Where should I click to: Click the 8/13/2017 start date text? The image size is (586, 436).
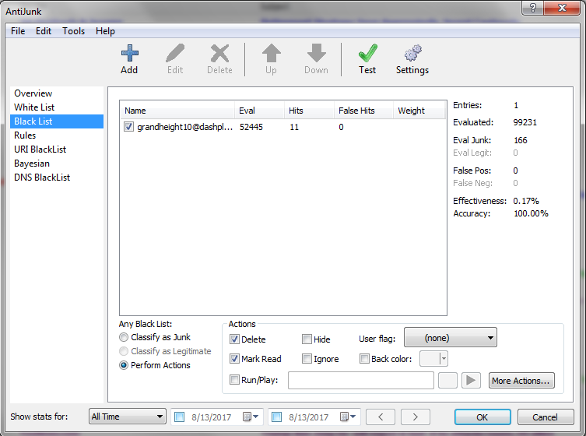tap(212, 417)
